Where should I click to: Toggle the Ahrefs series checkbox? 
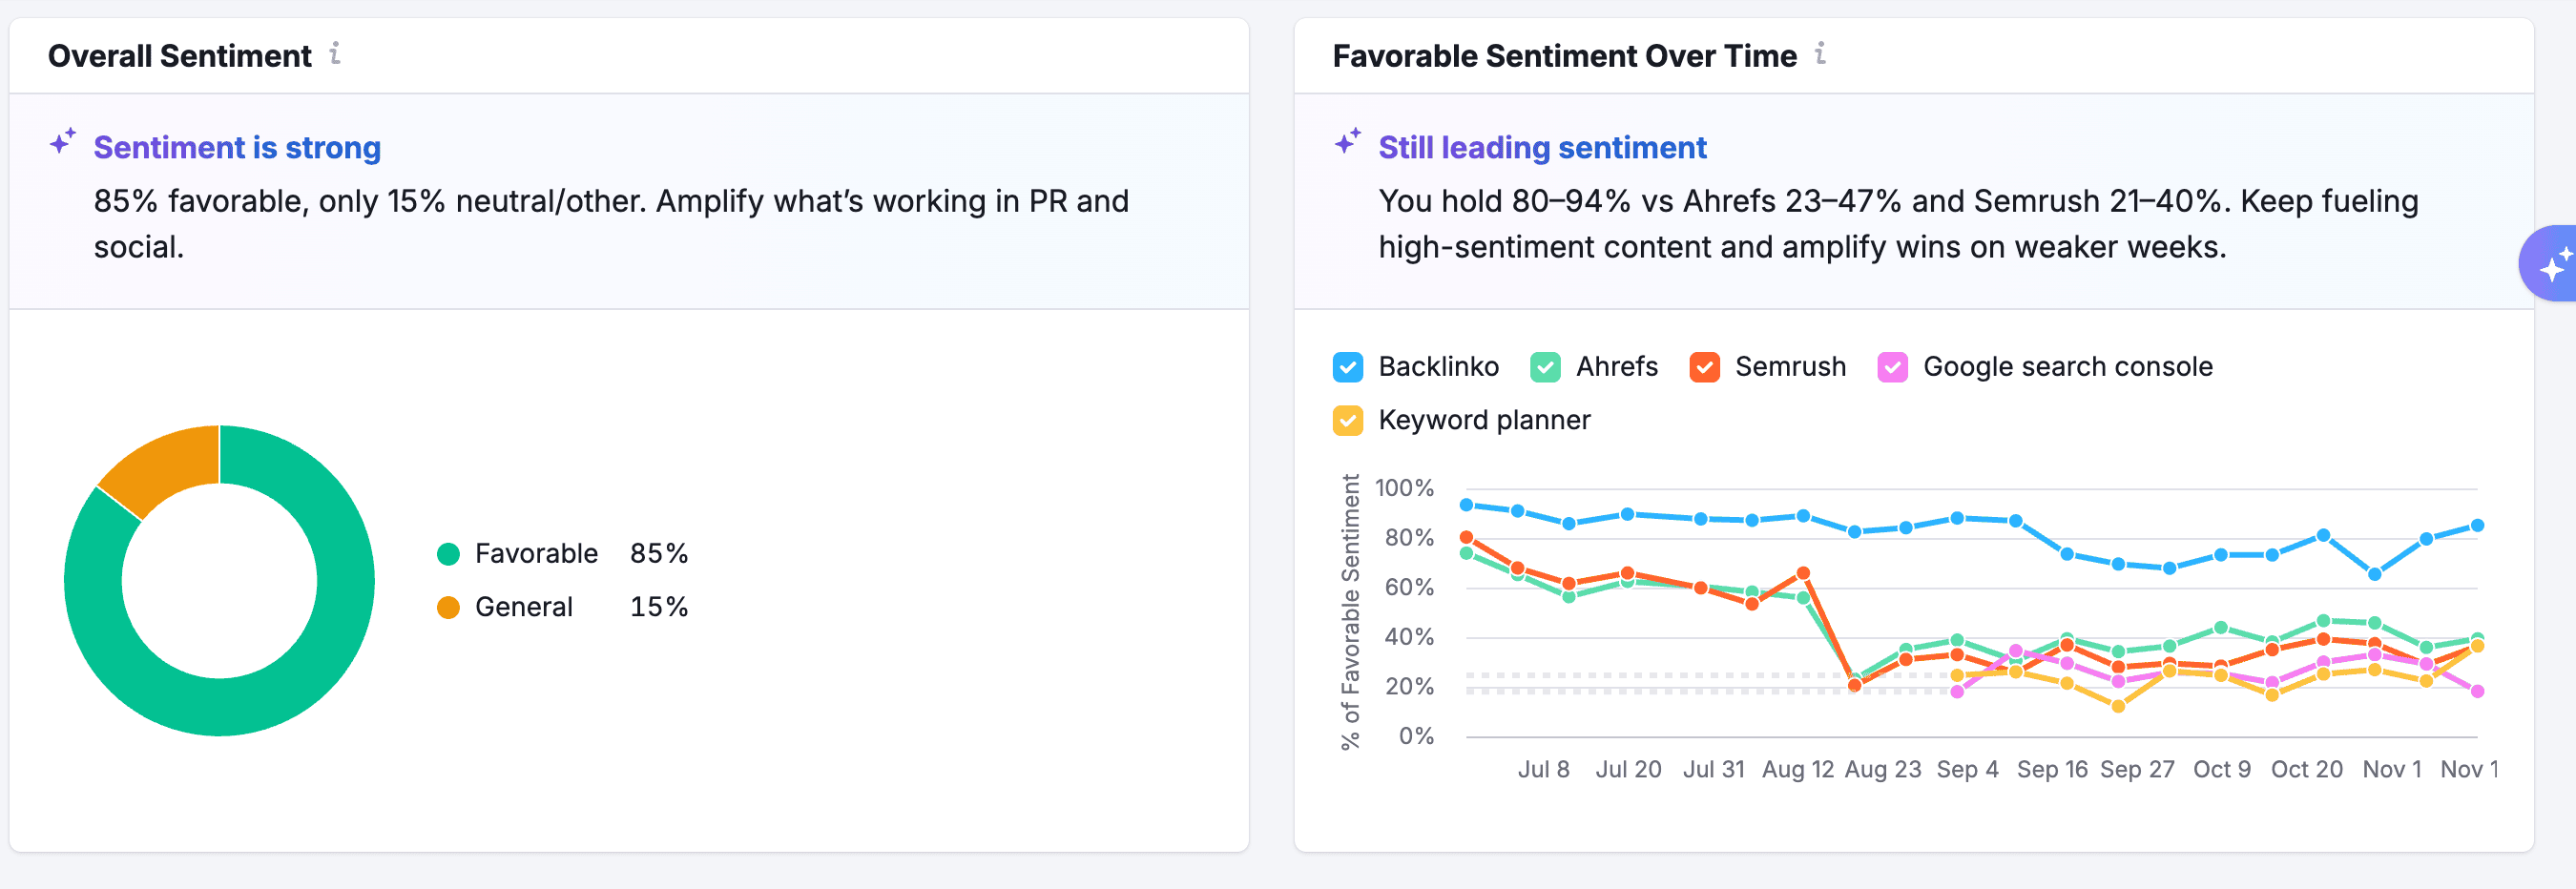1545,367
